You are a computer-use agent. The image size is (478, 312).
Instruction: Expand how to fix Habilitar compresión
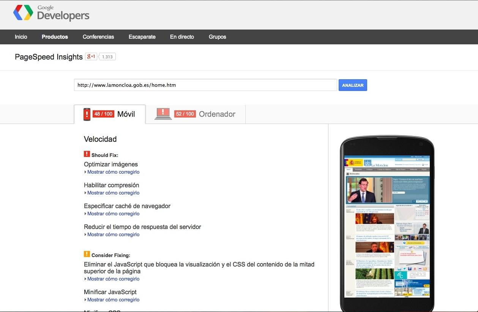click(x=113, y=193)
